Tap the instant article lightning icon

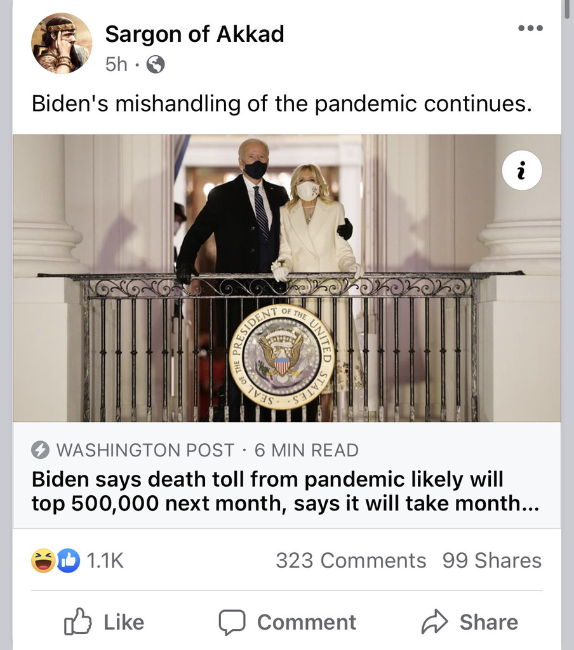pos(40,450)
